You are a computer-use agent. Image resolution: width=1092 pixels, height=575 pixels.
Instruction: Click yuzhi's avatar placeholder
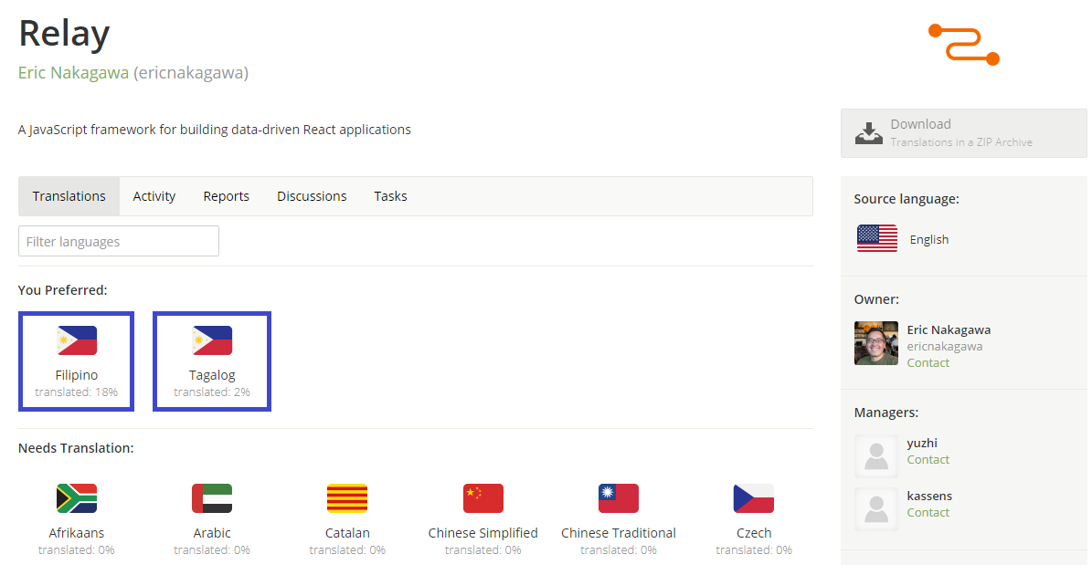pyautogui.click(x=876, y=456)
